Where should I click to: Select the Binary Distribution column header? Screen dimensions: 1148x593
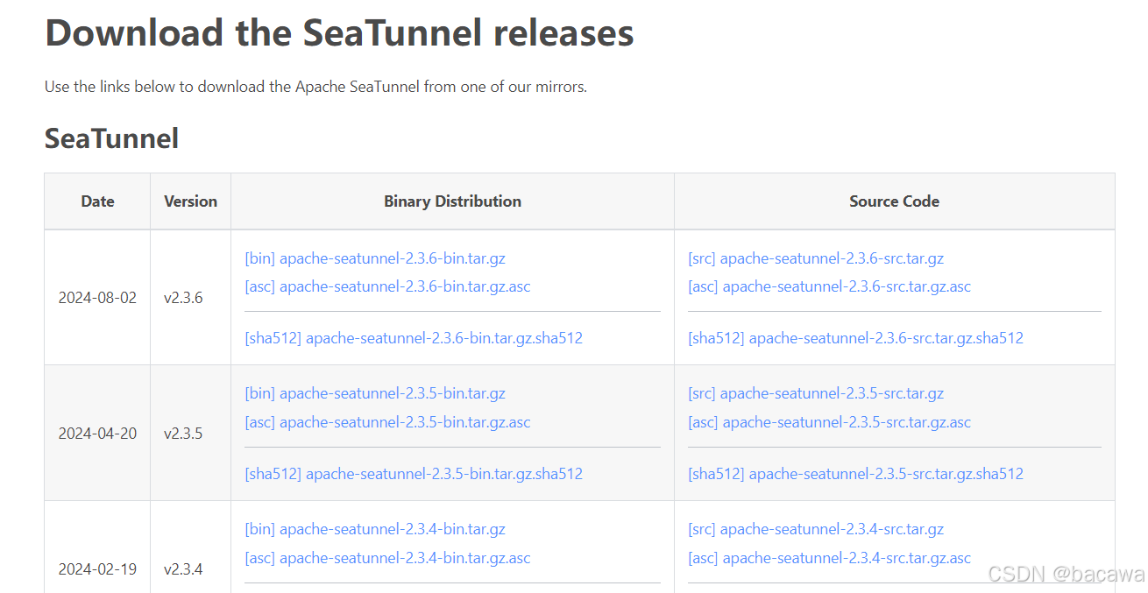click(452, 201)
